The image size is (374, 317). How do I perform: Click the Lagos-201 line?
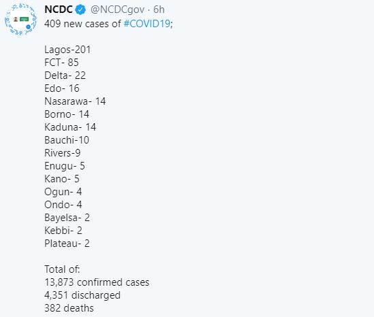(67, 50)
